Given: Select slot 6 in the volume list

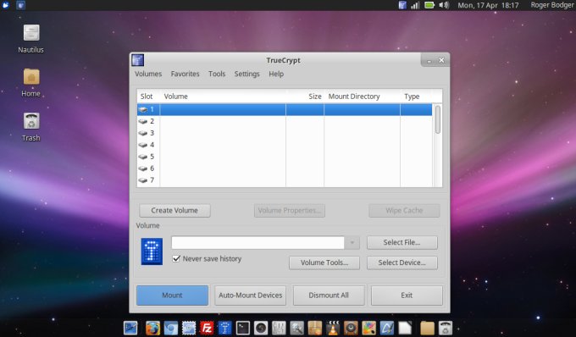Looking at the screenshot, I should [285, 168].
